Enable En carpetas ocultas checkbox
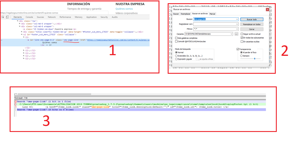291x159 pixels. pos(242,42)
